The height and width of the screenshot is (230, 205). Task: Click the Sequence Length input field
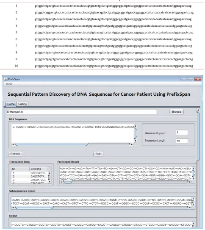point(182,141)
